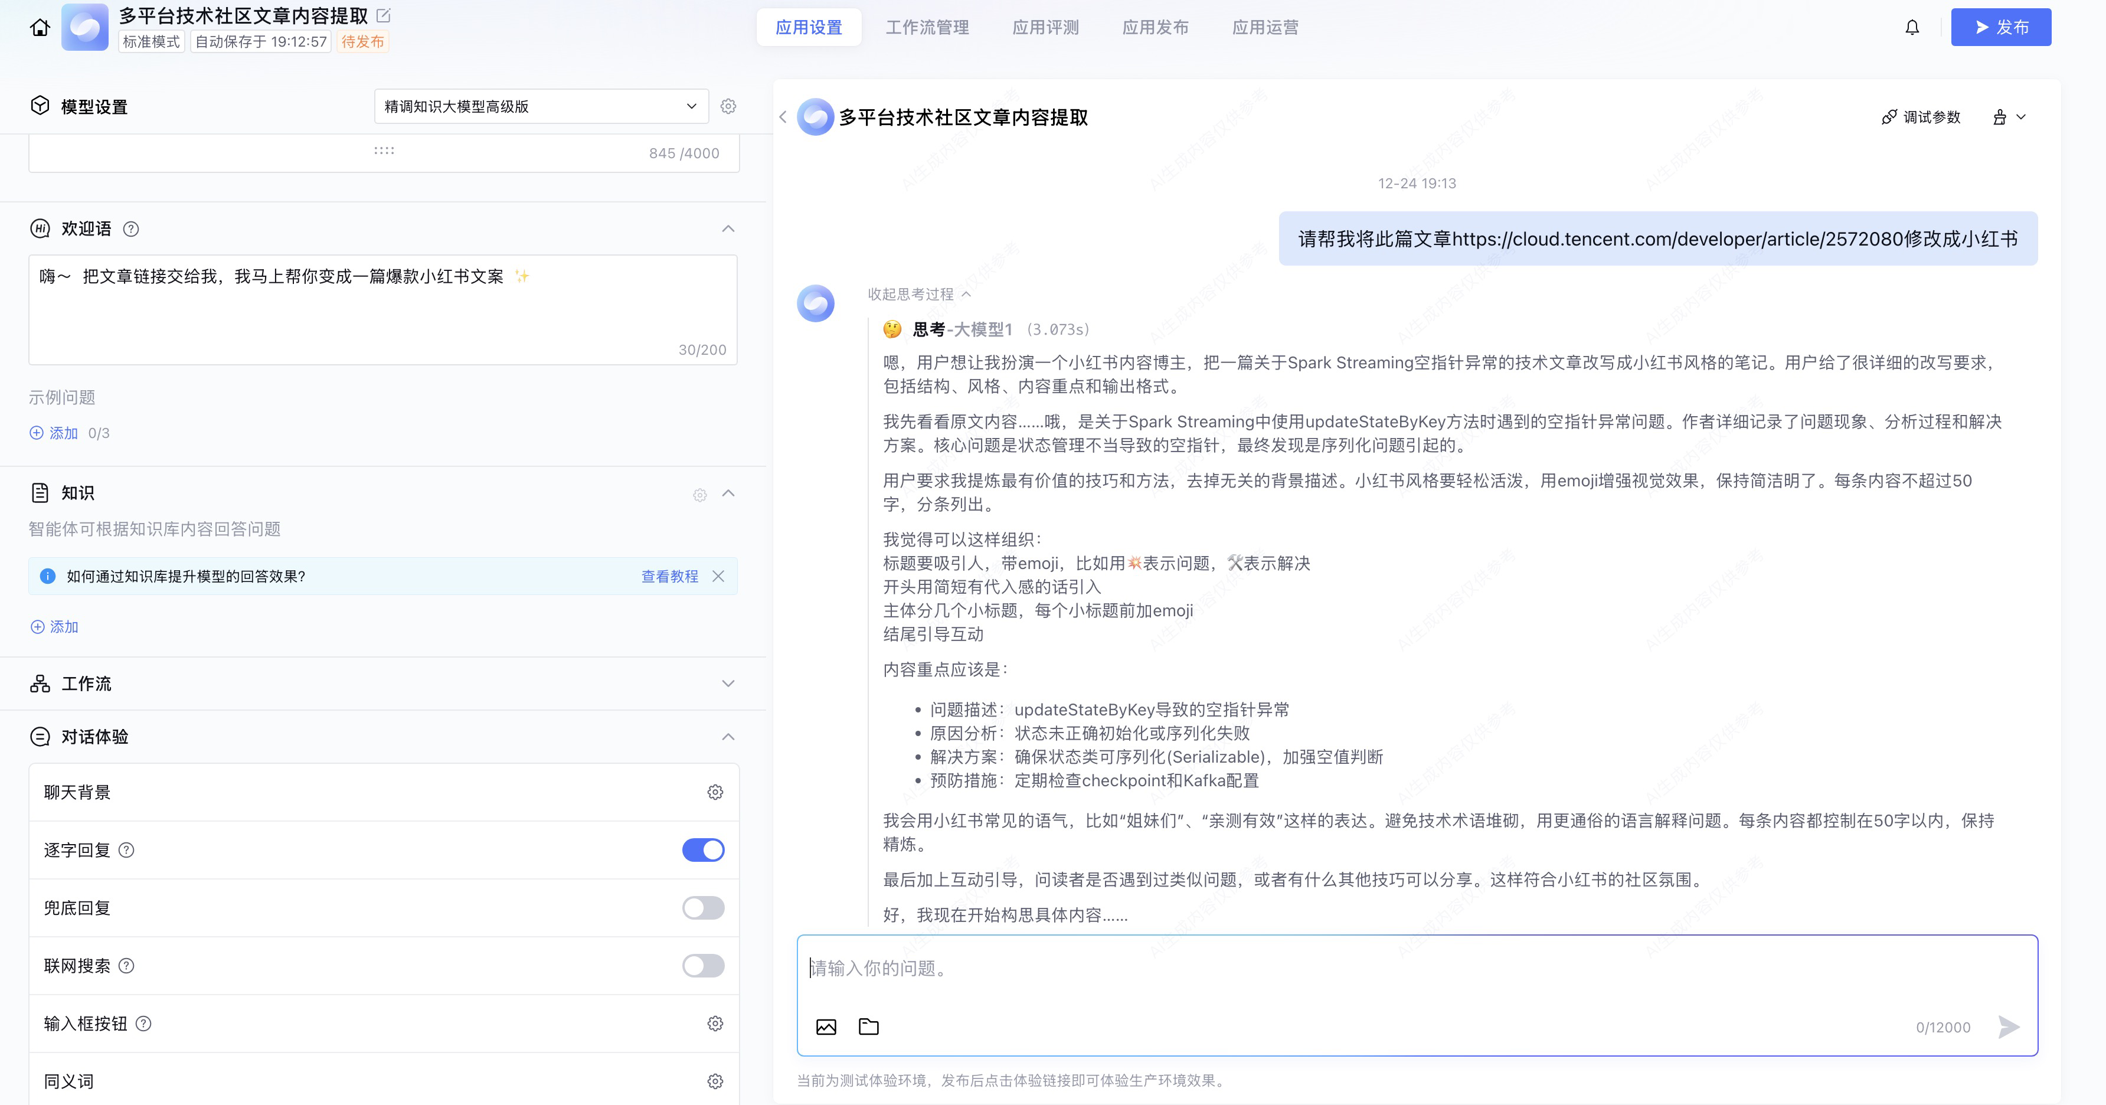Open 输入框按钮 settings gear
Viewport: 2106px width, 1105px height.
tap(715, 1024)
